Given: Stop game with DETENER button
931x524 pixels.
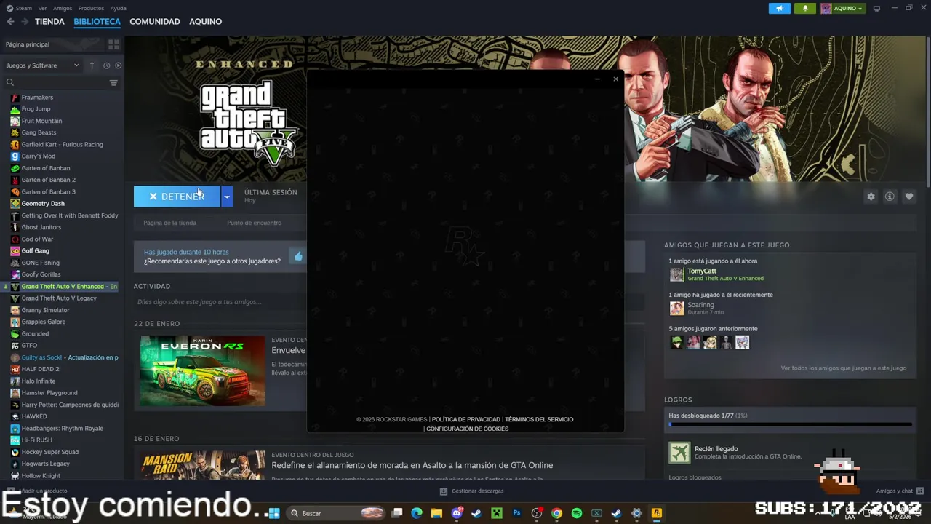Looking at the screenshot, I should click(x=177, y=196).
